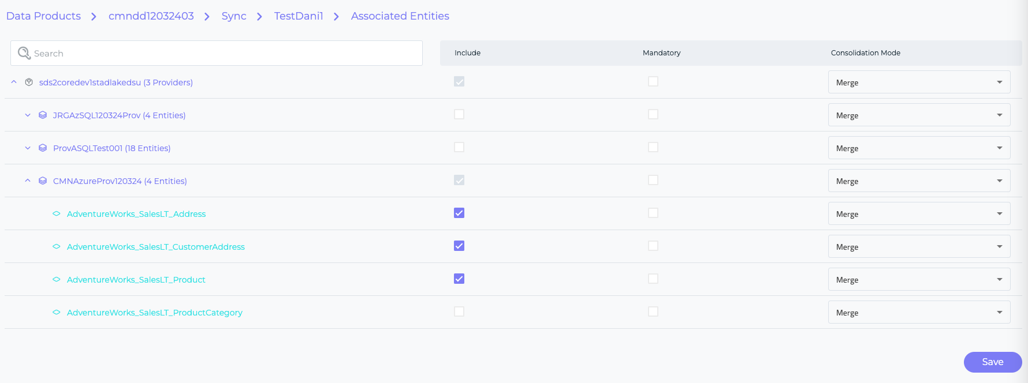
Task: Navigate to the Sync breadcrumb
Action: [x=234, y=16]
